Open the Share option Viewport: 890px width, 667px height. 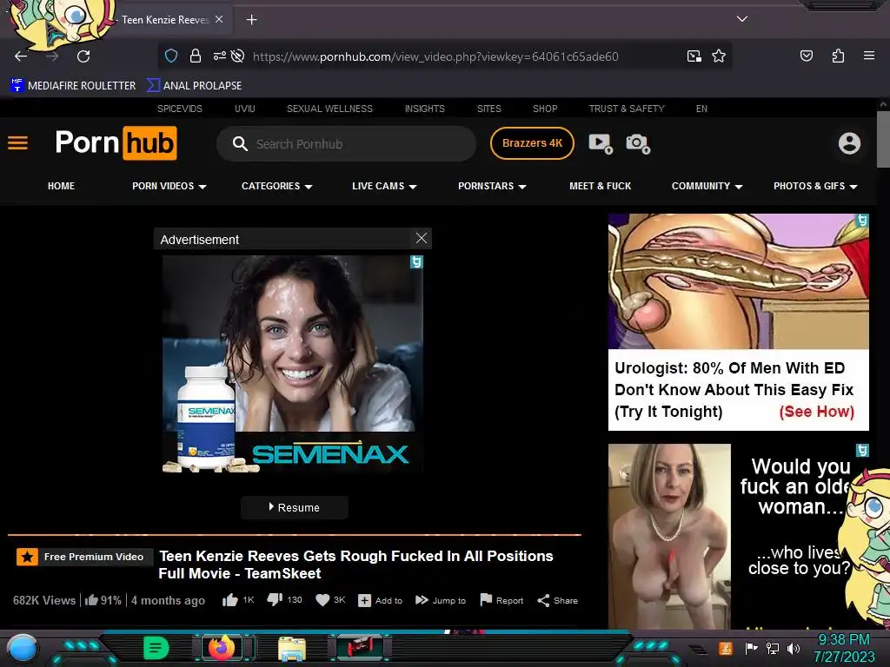[x=557, y=600]
